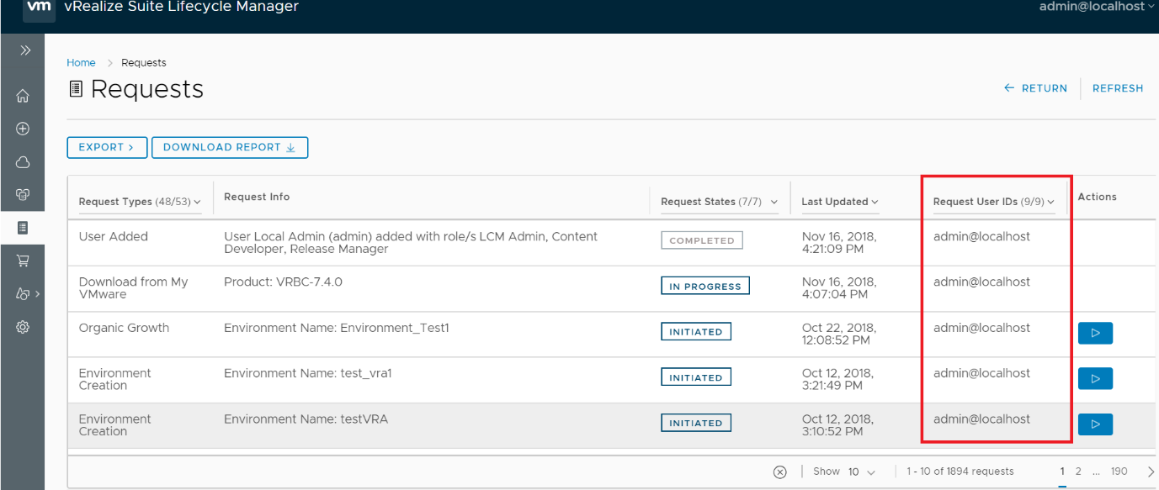Image resolution: width=1159 pixels, height=490 pixels.
Task: Open the Marketplace cart icon
Action: (x=23, y=261)
